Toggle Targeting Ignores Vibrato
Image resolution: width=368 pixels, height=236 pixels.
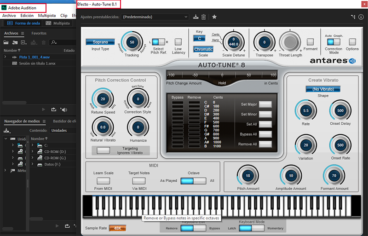pos(103,150)
